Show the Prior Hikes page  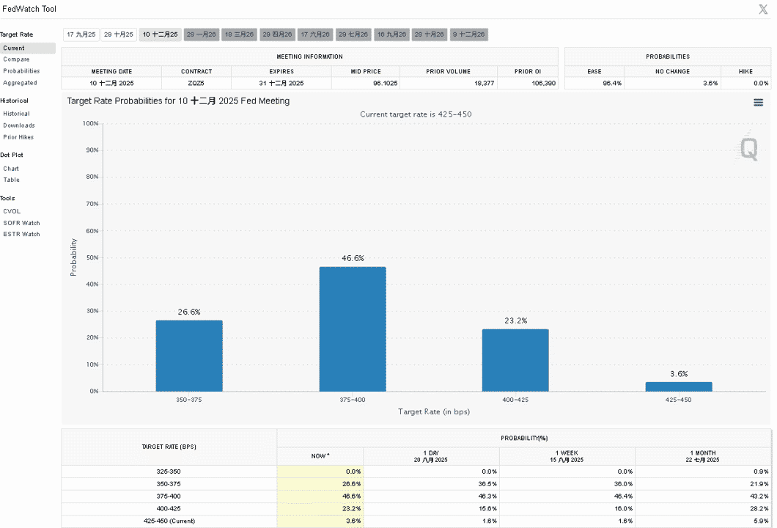(18, 137)
